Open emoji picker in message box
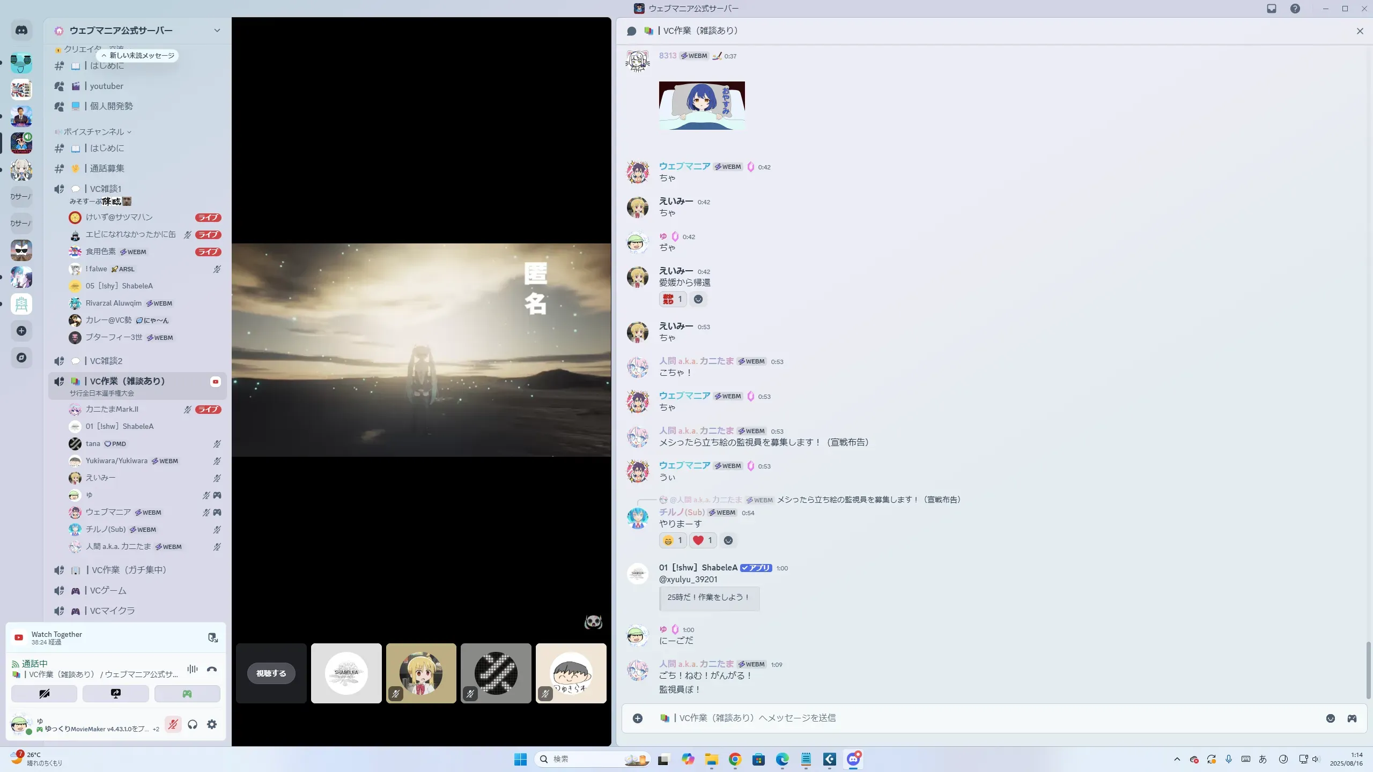Viewport: 1373px width, 772px height. (1330, 718)
